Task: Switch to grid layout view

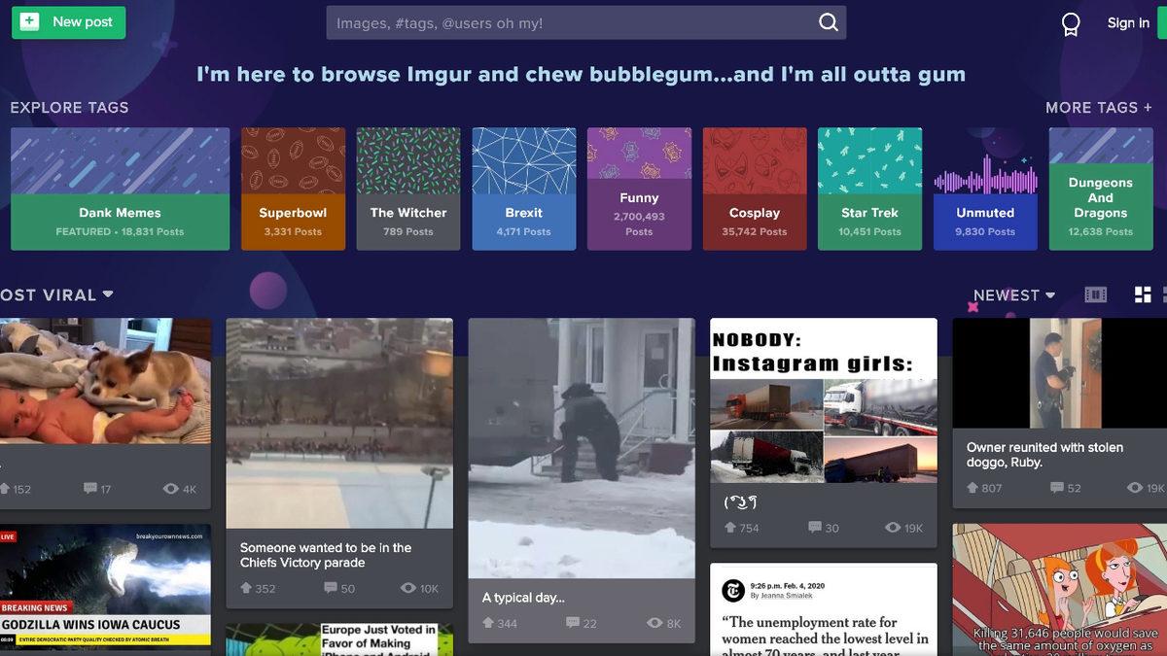Action: [x=1143, y=294]
